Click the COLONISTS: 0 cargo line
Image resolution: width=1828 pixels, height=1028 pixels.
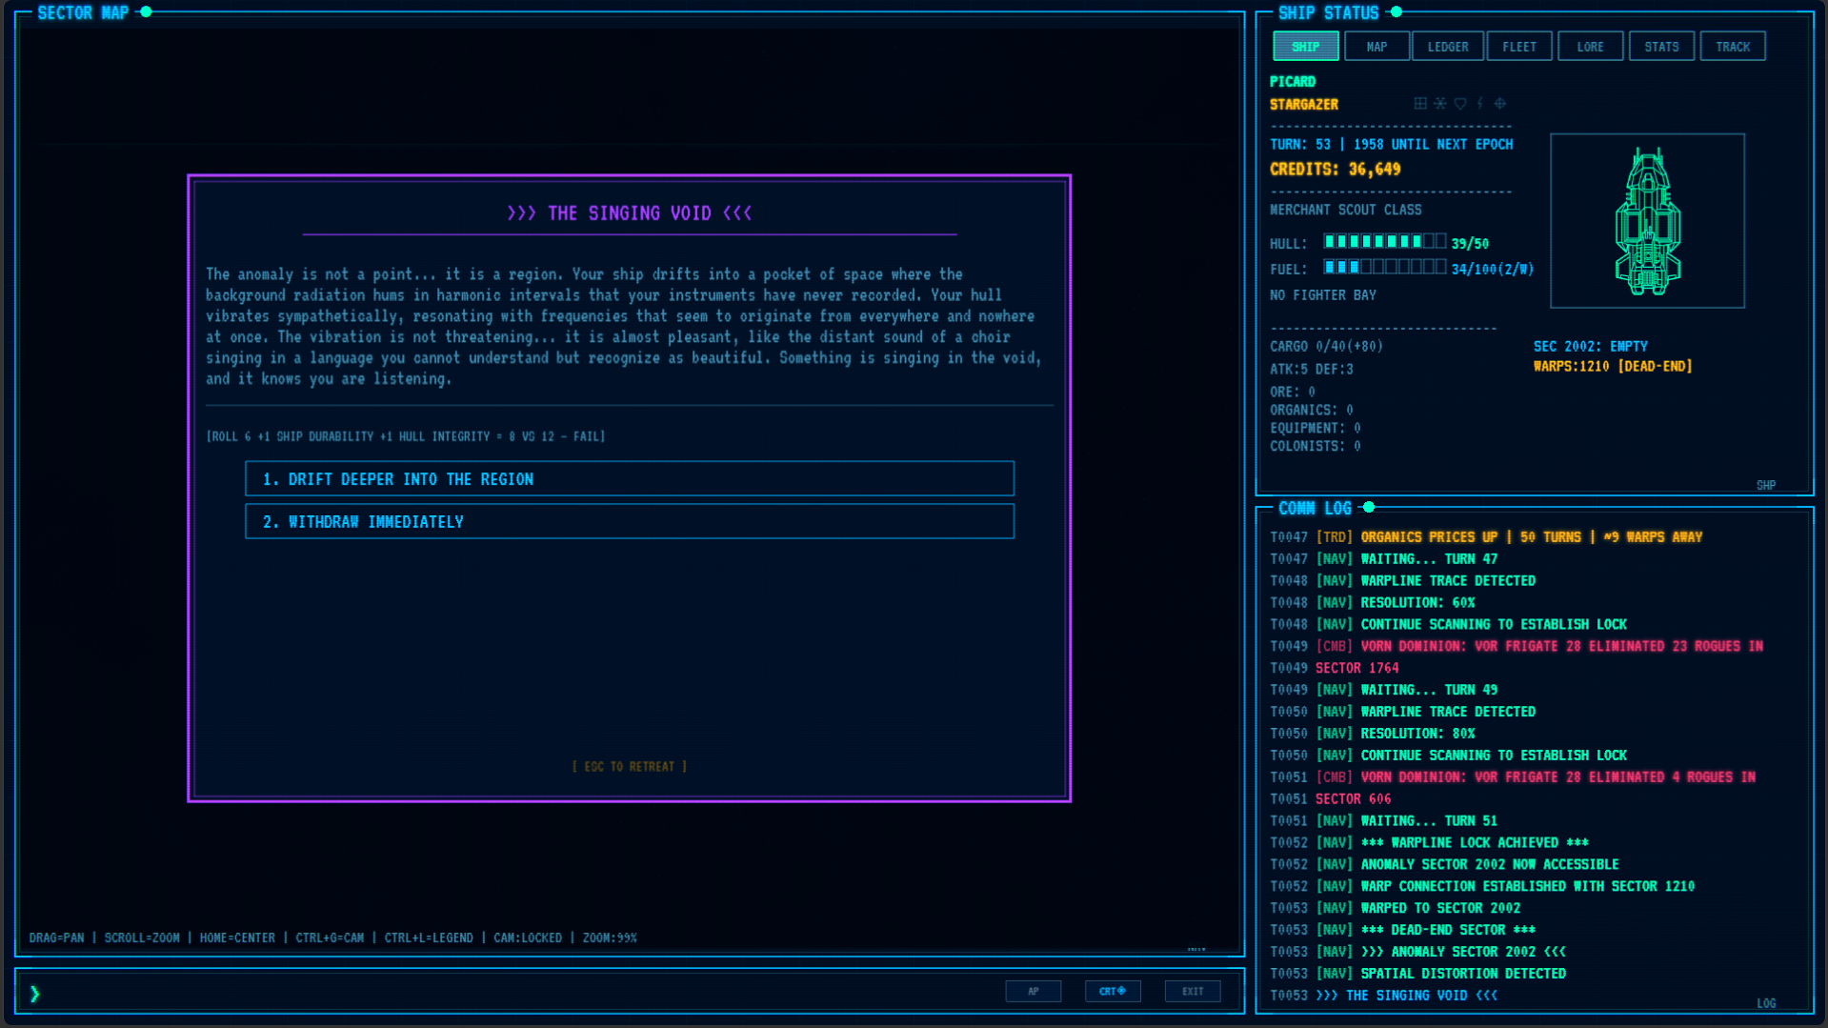click(1315, 447)
